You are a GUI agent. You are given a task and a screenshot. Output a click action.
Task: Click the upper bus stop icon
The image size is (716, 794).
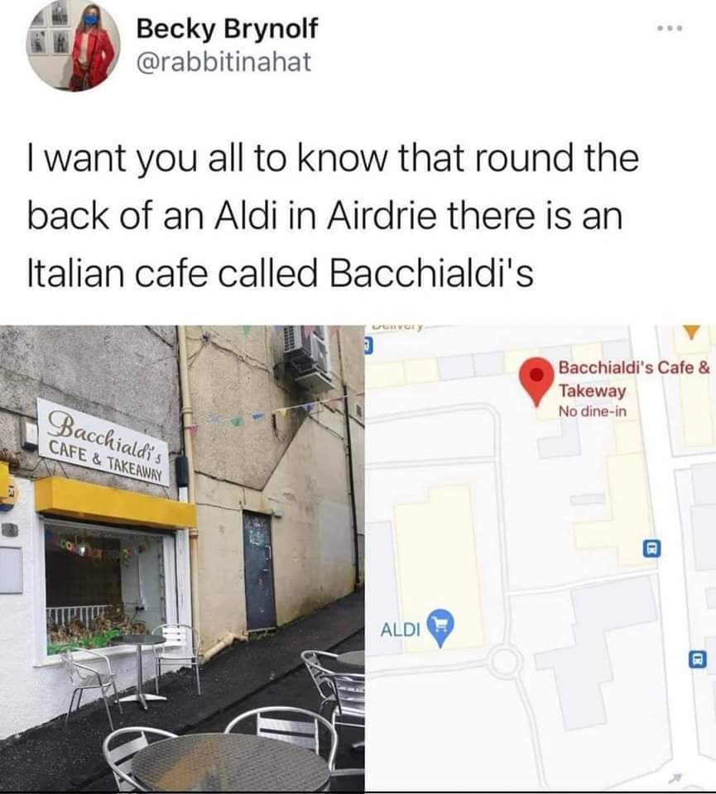652,548
